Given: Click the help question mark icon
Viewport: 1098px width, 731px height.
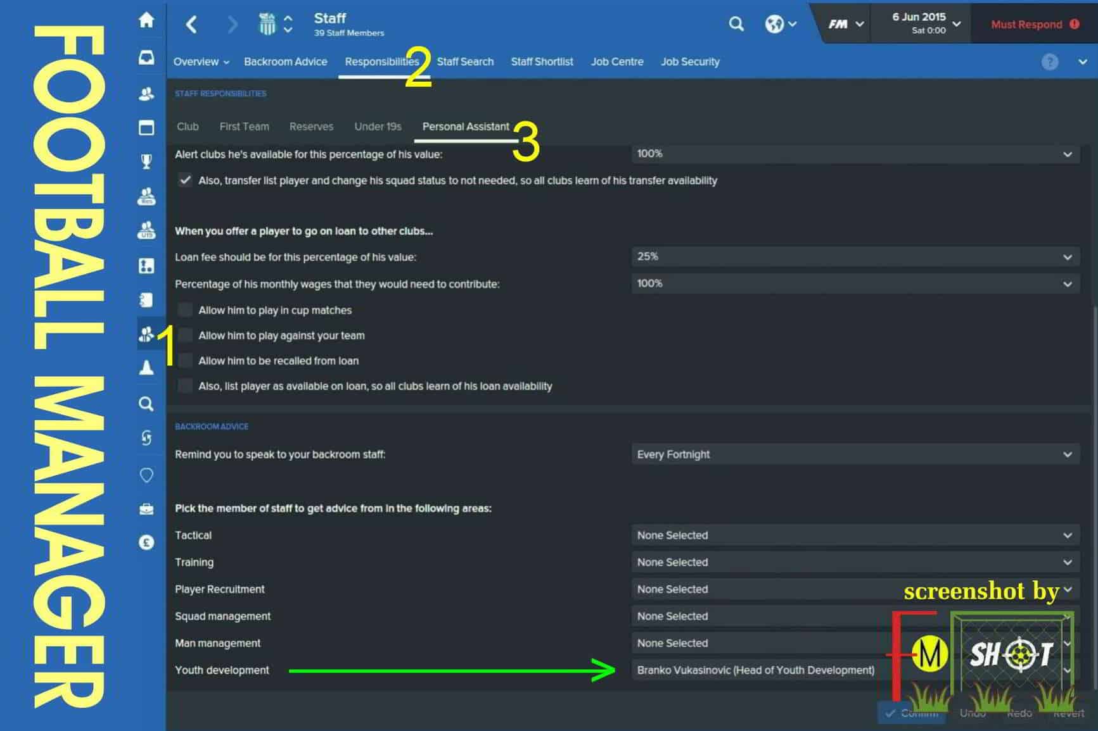Looking at the screenshot, I should (1050, 61).
